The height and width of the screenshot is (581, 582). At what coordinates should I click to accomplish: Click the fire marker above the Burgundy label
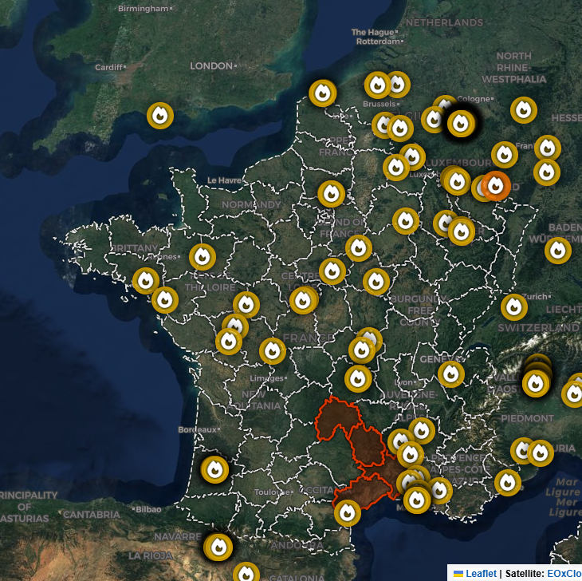(x=376, y=282)
